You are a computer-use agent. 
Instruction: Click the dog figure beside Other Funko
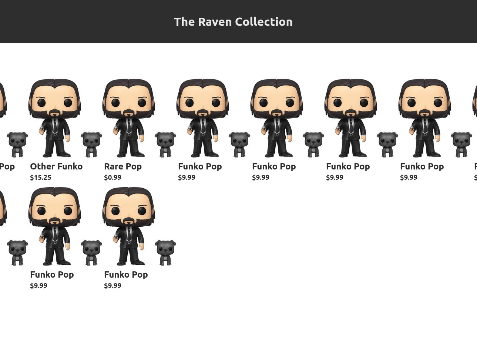click(x=91, y=144)
